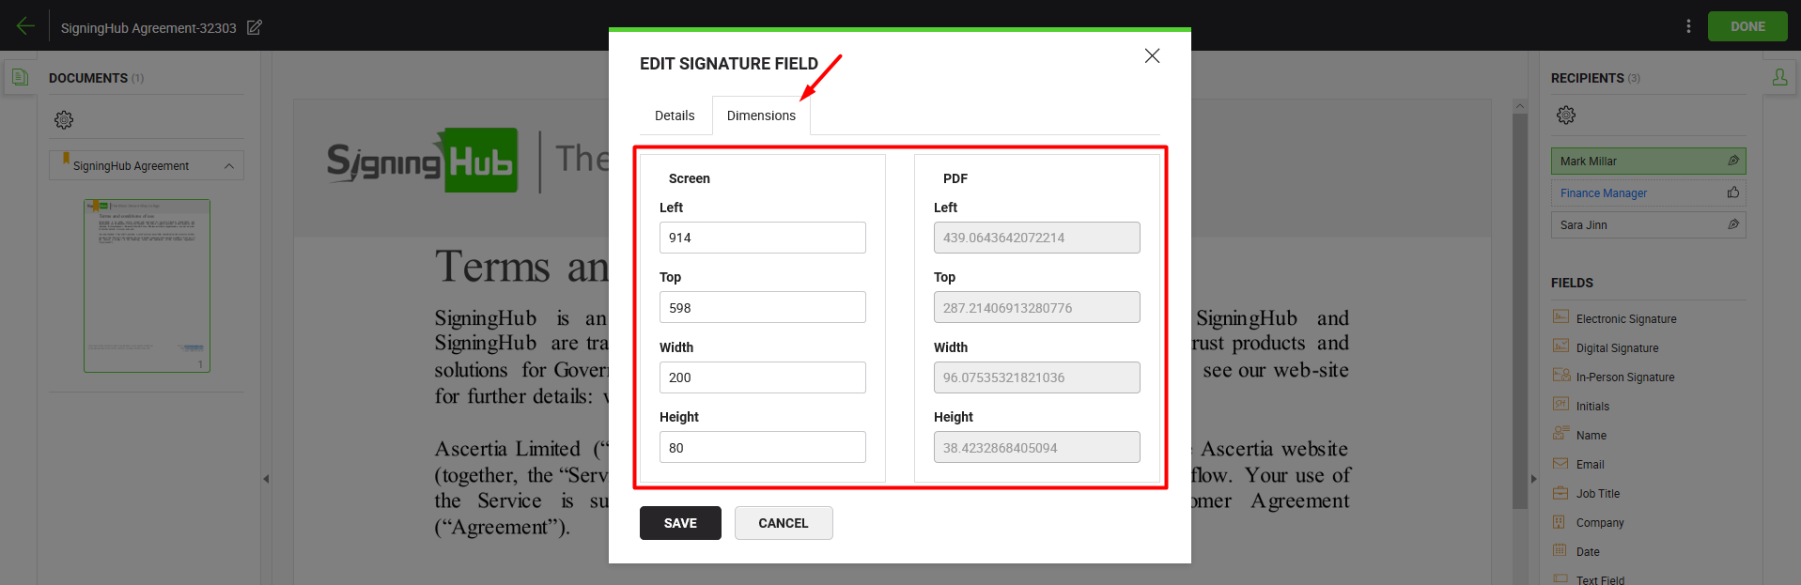Click the Screen Height input field
This screenshot has width=1801, height=585.
(762, 447)
